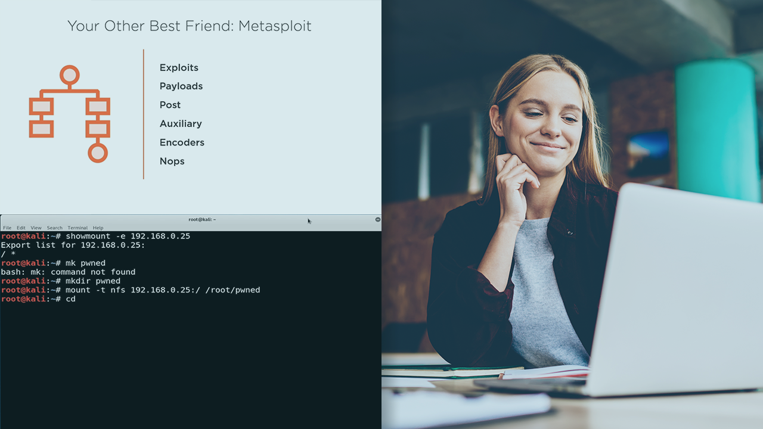Open the View menu in terminal

[36, 228]
